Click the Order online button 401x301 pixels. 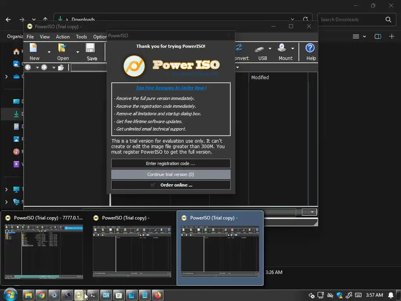(x=171, y=185)
